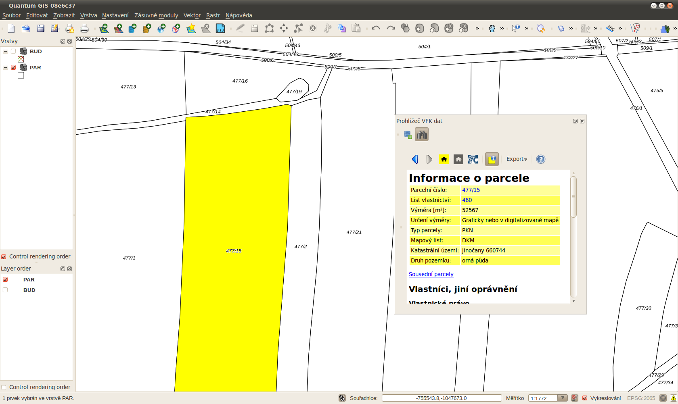This screenshot has width=678, height=404.
Task: Click the Node tool icon
Action: pyautogui.click(x=299, y=28)
